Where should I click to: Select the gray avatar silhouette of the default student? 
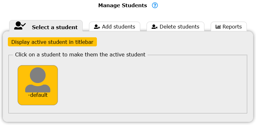click(38, 80)
